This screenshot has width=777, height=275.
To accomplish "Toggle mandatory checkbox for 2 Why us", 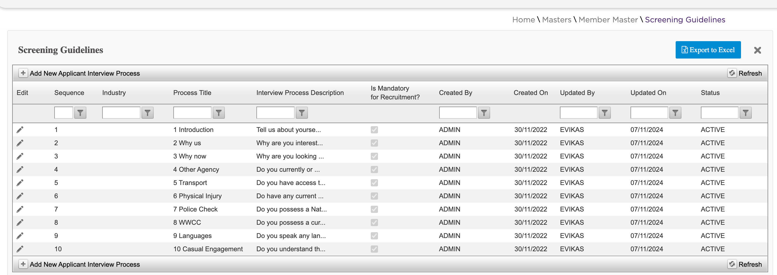I will click(x=374, y=143).
